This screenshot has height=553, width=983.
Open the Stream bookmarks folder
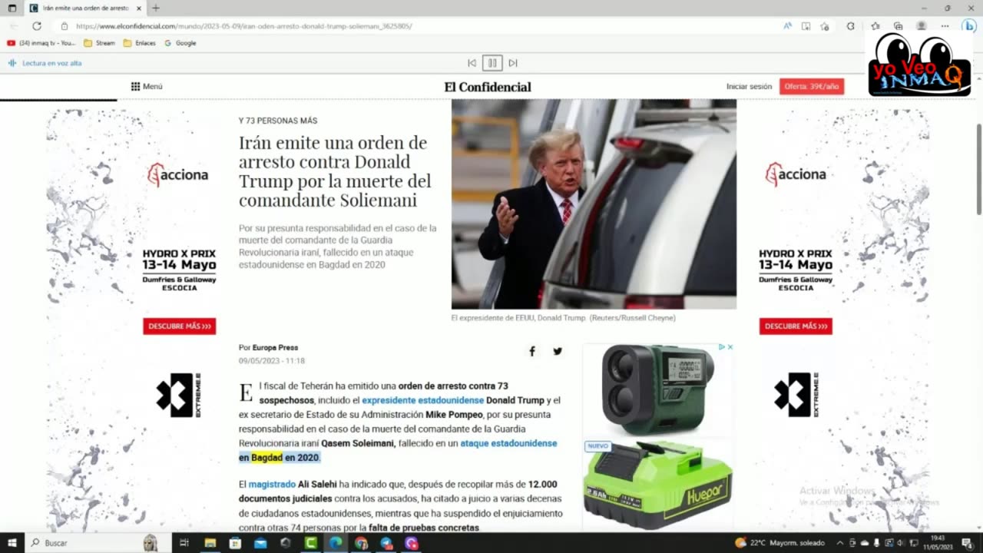[100, 43]
